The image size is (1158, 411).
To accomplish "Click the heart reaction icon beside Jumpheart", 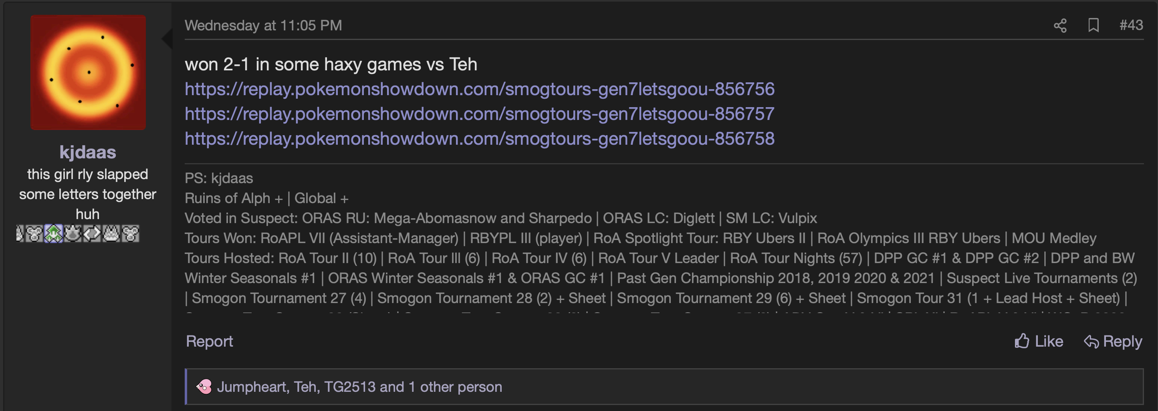I will [204, 387].
